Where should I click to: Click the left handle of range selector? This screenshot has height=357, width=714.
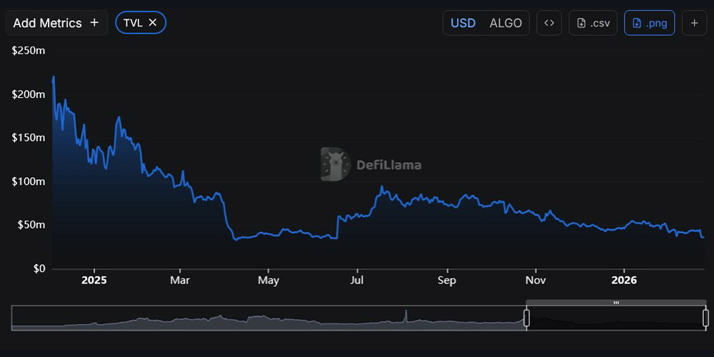click(527, 318)
